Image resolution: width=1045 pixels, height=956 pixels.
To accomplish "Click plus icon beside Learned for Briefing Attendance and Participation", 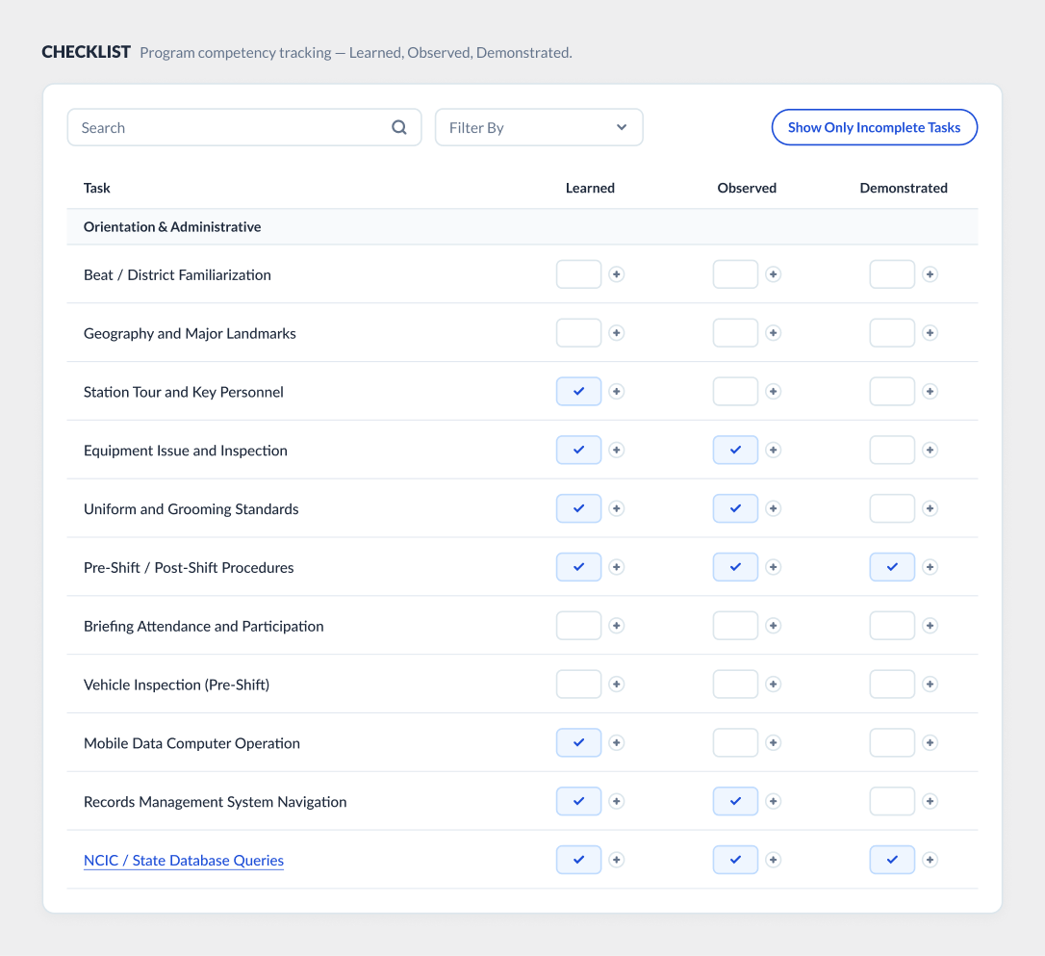I will coord(617,626).
